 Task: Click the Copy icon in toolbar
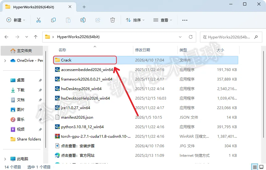click(53, 20)
